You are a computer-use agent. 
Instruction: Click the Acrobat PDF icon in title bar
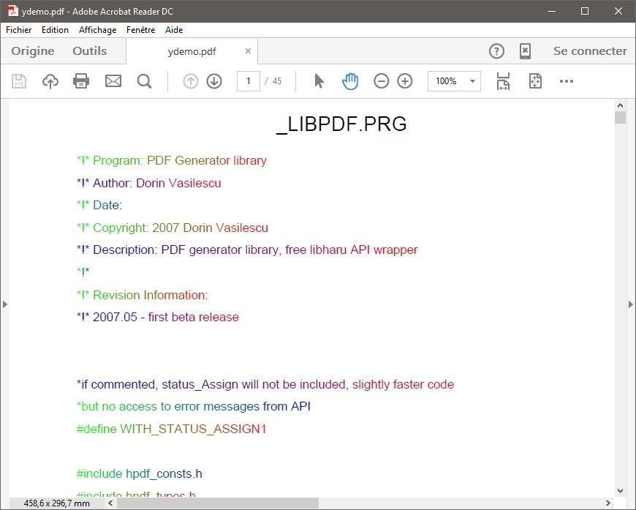[12, 11]
